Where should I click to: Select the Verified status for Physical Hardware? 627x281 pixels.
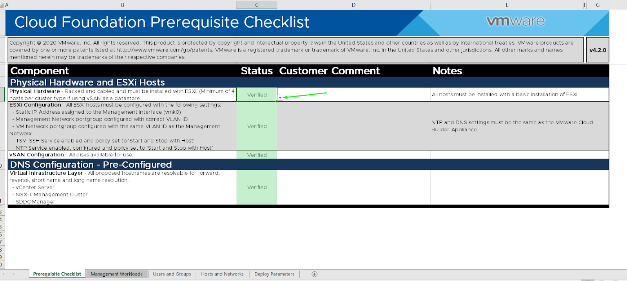point(257,95)
